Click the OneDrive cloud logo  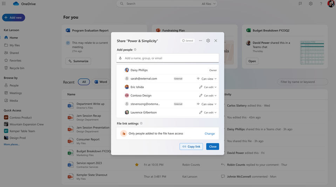[16, 4]
